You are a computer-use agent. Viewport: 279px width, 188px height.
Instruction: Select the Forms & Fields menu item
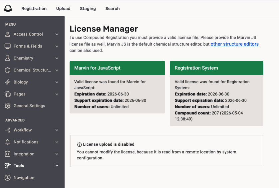click(28, 46)
